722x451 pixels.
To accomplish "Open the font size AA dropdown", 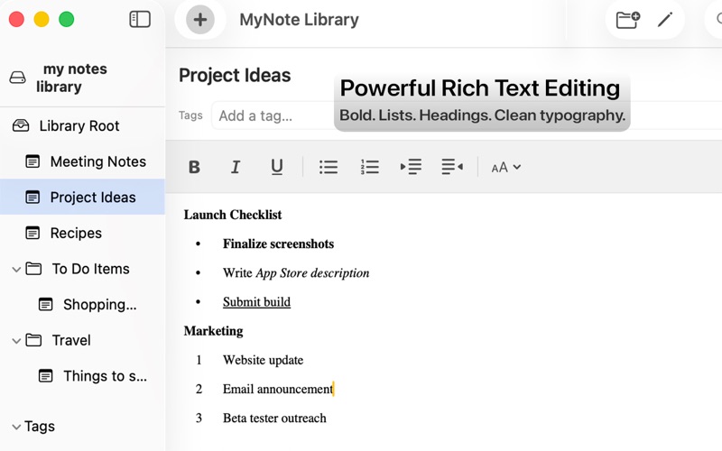I will (505, 167).
